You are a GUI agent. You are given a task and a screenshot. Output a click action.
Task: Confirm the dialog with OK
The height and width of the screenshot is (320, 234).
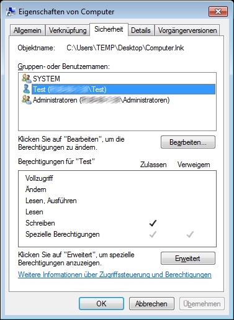tap(101, 304)
